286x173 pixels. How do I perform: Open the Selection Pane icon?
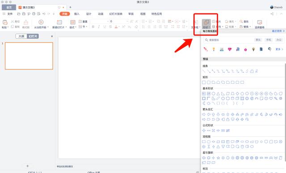259,22
